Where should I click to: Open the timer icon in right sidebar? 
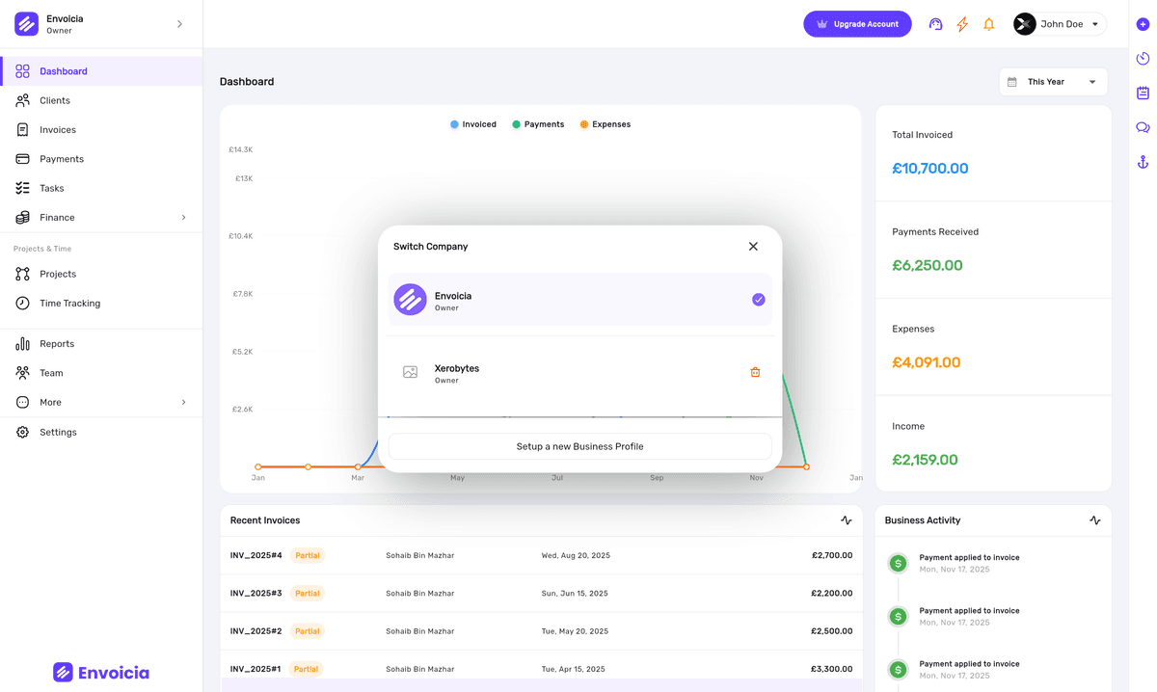[1142, 58]
